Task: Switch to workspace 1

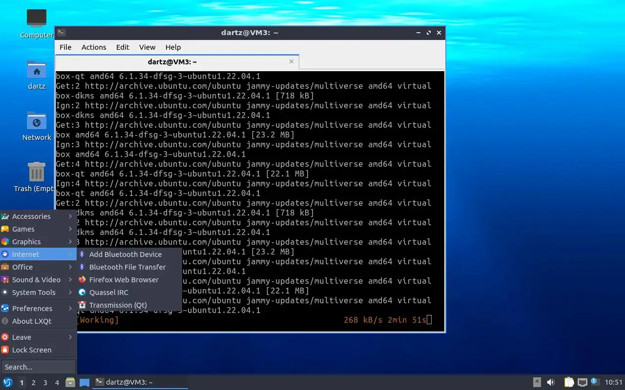Action: tap(21, 383)
